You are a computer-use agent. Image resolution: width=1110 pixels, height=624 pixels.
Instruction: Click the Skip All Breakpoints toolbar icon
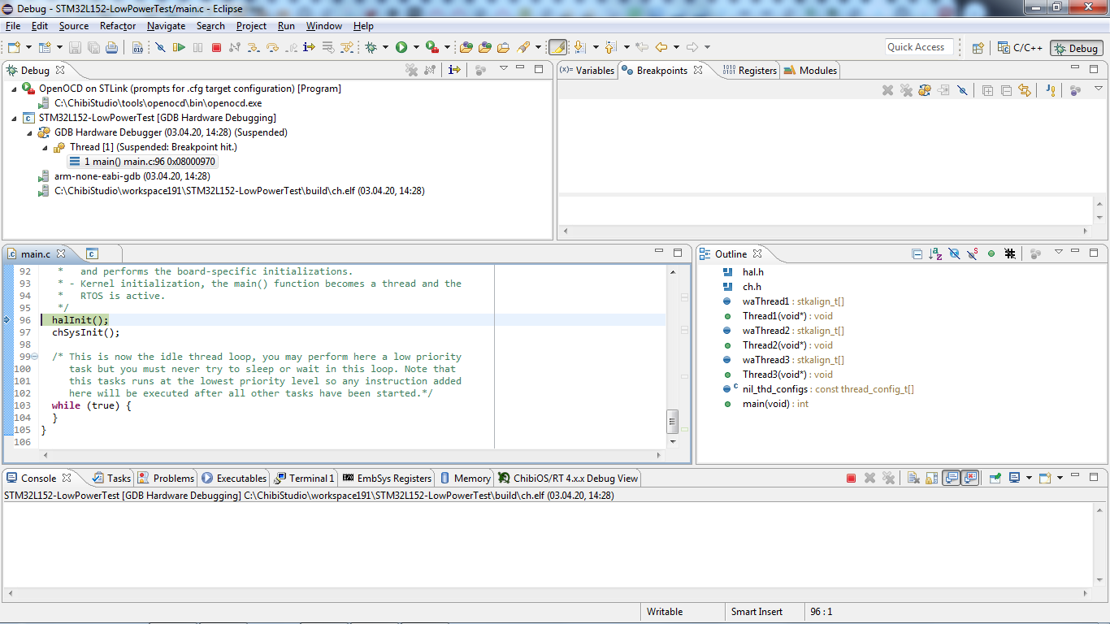pyautogui.click(x=160, y=48)
